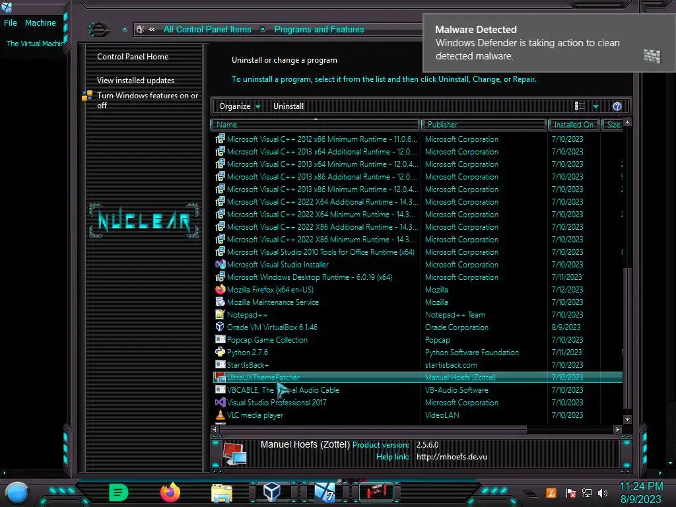Click the Oracle VM VirtualBox cube icon in list

(220, 327)
